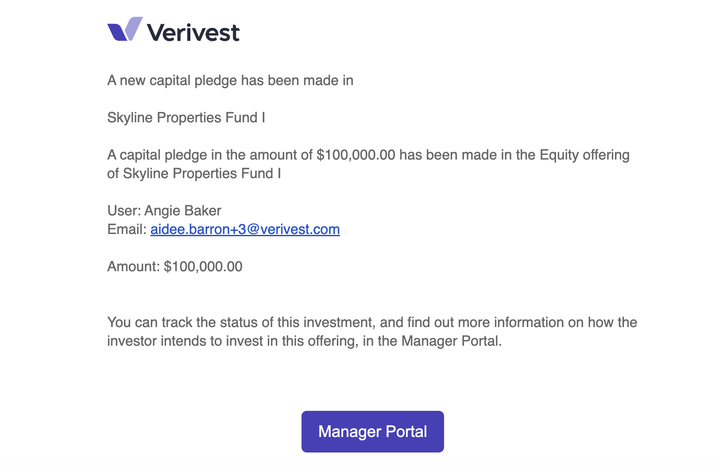Click the name 'Angie Baker'
The image size is (719, 468).
pyautogui.click(x=183, y=211)
